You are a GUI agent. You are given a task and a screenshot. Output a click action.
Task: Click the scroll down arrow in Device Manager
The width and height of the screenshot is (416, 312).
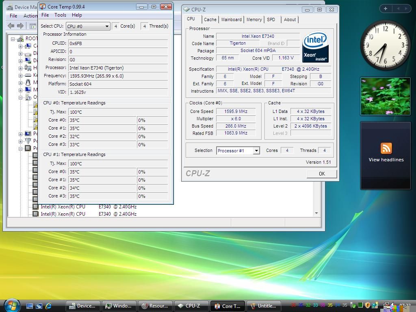[316, 213]
